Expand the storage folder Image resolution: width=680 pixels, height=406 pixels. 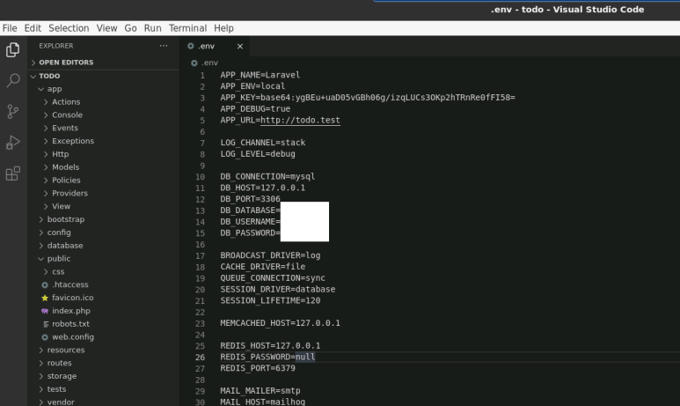(103, 376)
